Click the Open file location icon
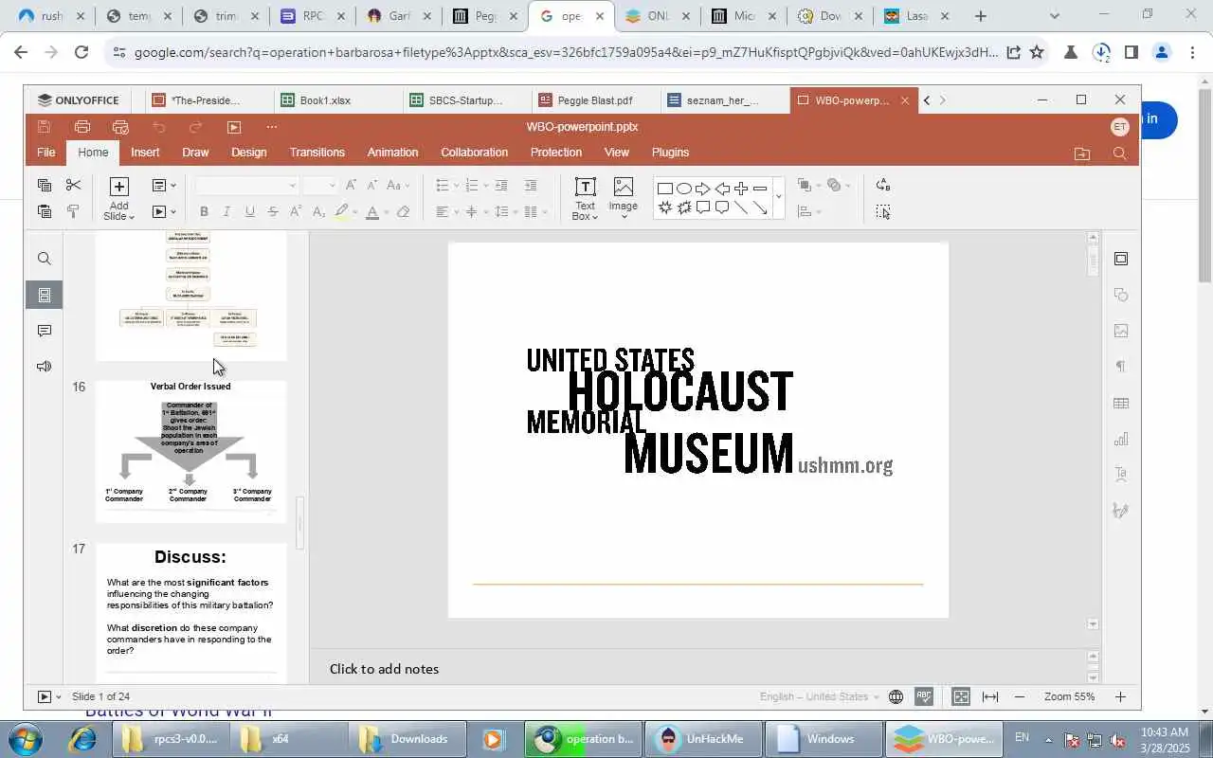 click(1082, 153)
